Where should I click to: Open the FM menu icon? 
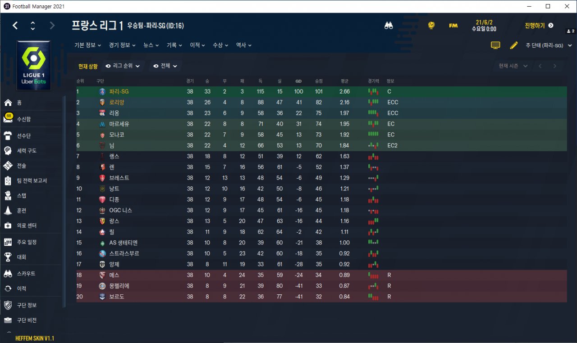[x=453, y=26]
